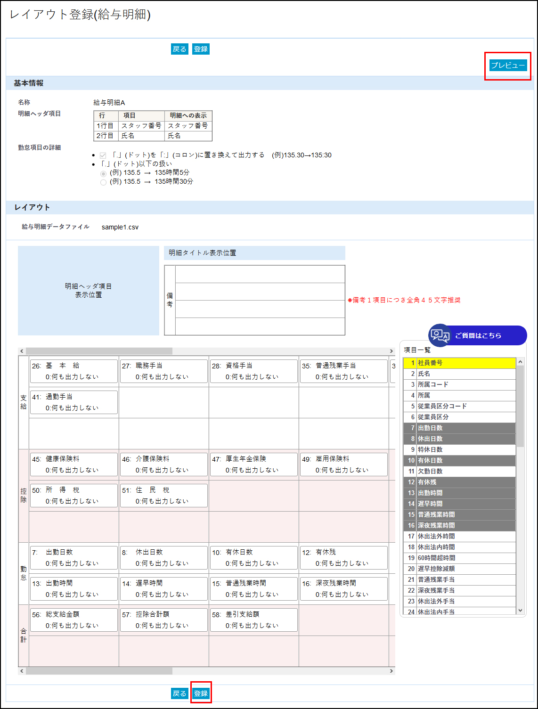Image resolution: width=538 pixels, height=709 pixels.
Task: Click the 28: 資格手当 layout cell
Action: pyautogui.click(x=254, y=371)
